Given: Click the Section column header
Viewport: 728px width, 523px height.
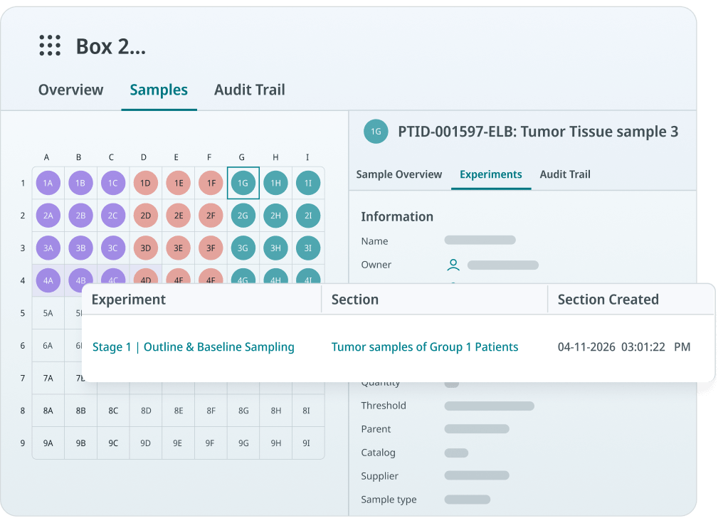Looking at the screenshot, I should 354,300.
